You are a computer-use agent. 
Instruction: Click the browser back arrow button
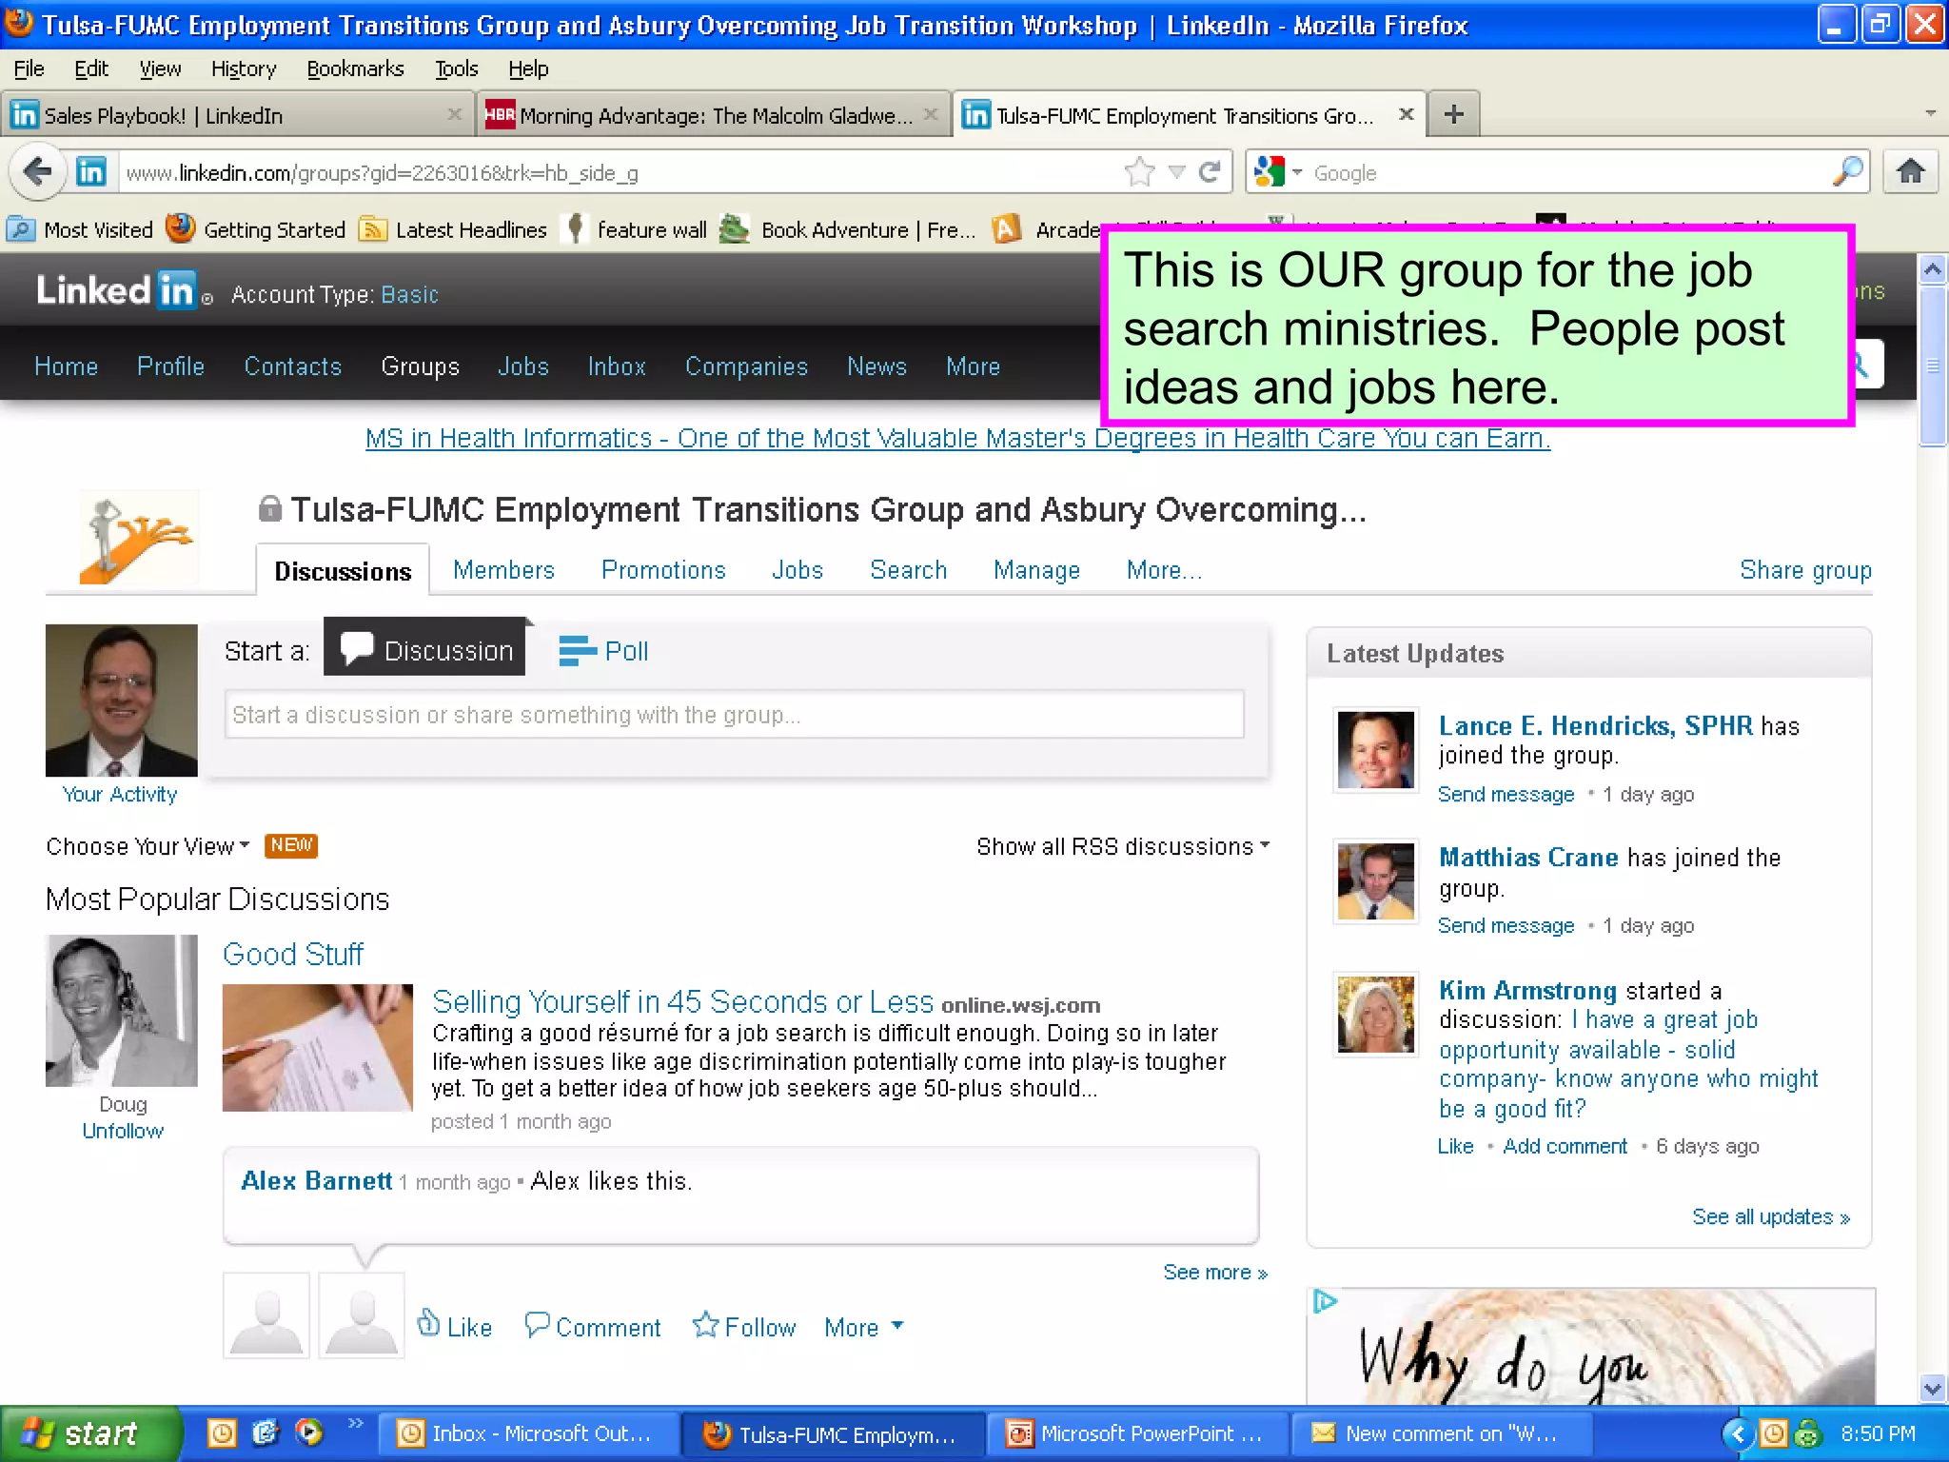click(37, 172)
